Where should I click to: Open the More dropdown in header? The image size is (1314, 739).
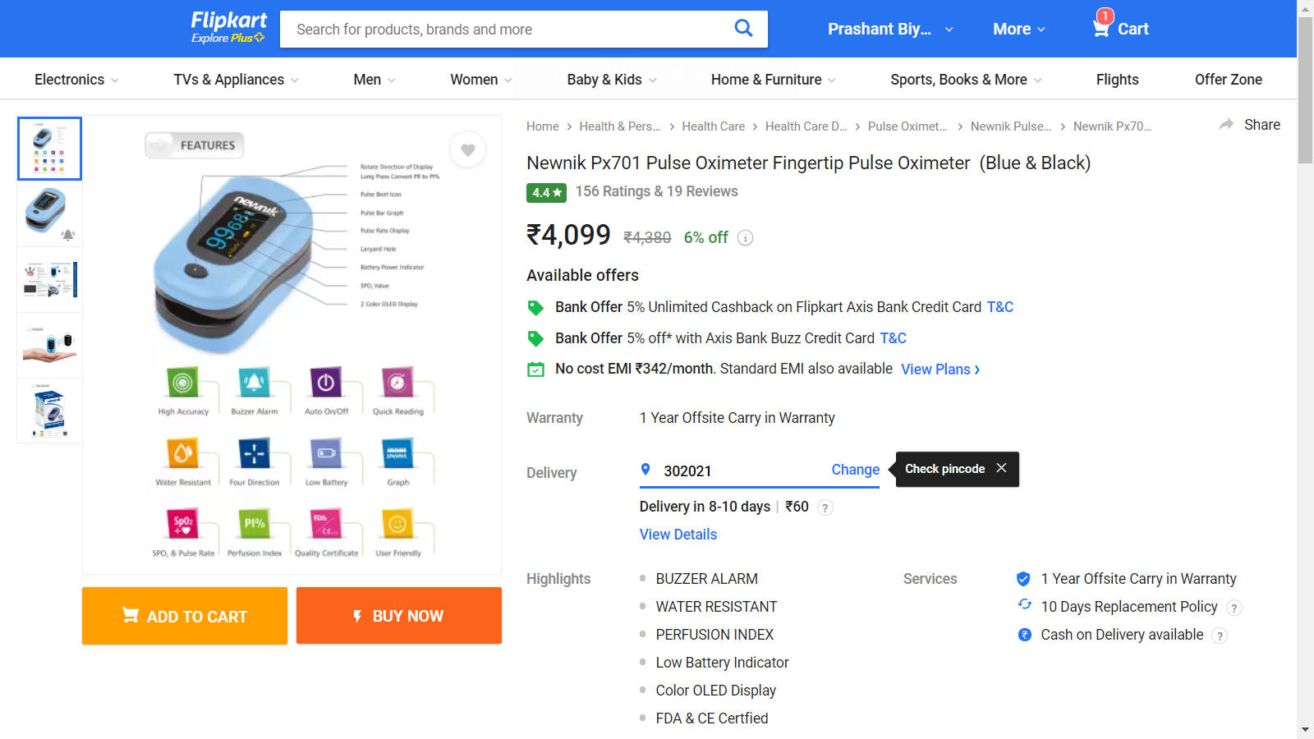[x=1018, y=29]
